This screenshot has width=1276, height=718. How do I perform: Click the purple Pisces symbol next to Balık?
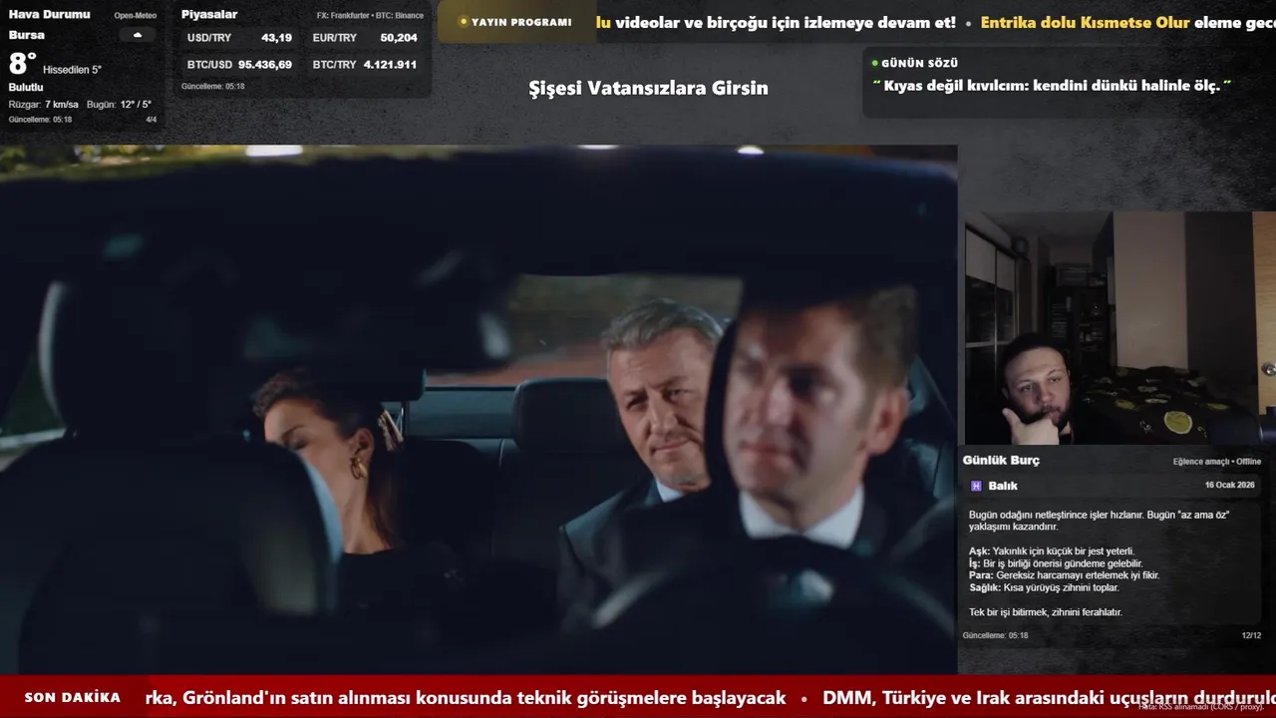tap(976, 486)
